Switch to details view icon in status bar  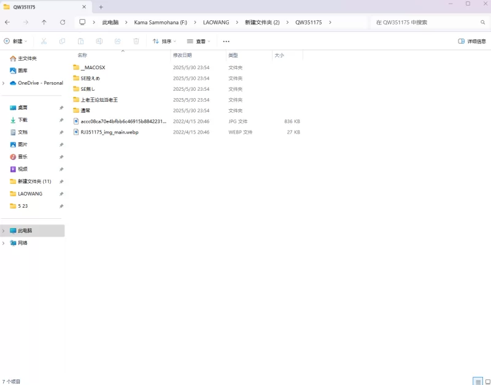click(477, 381)
